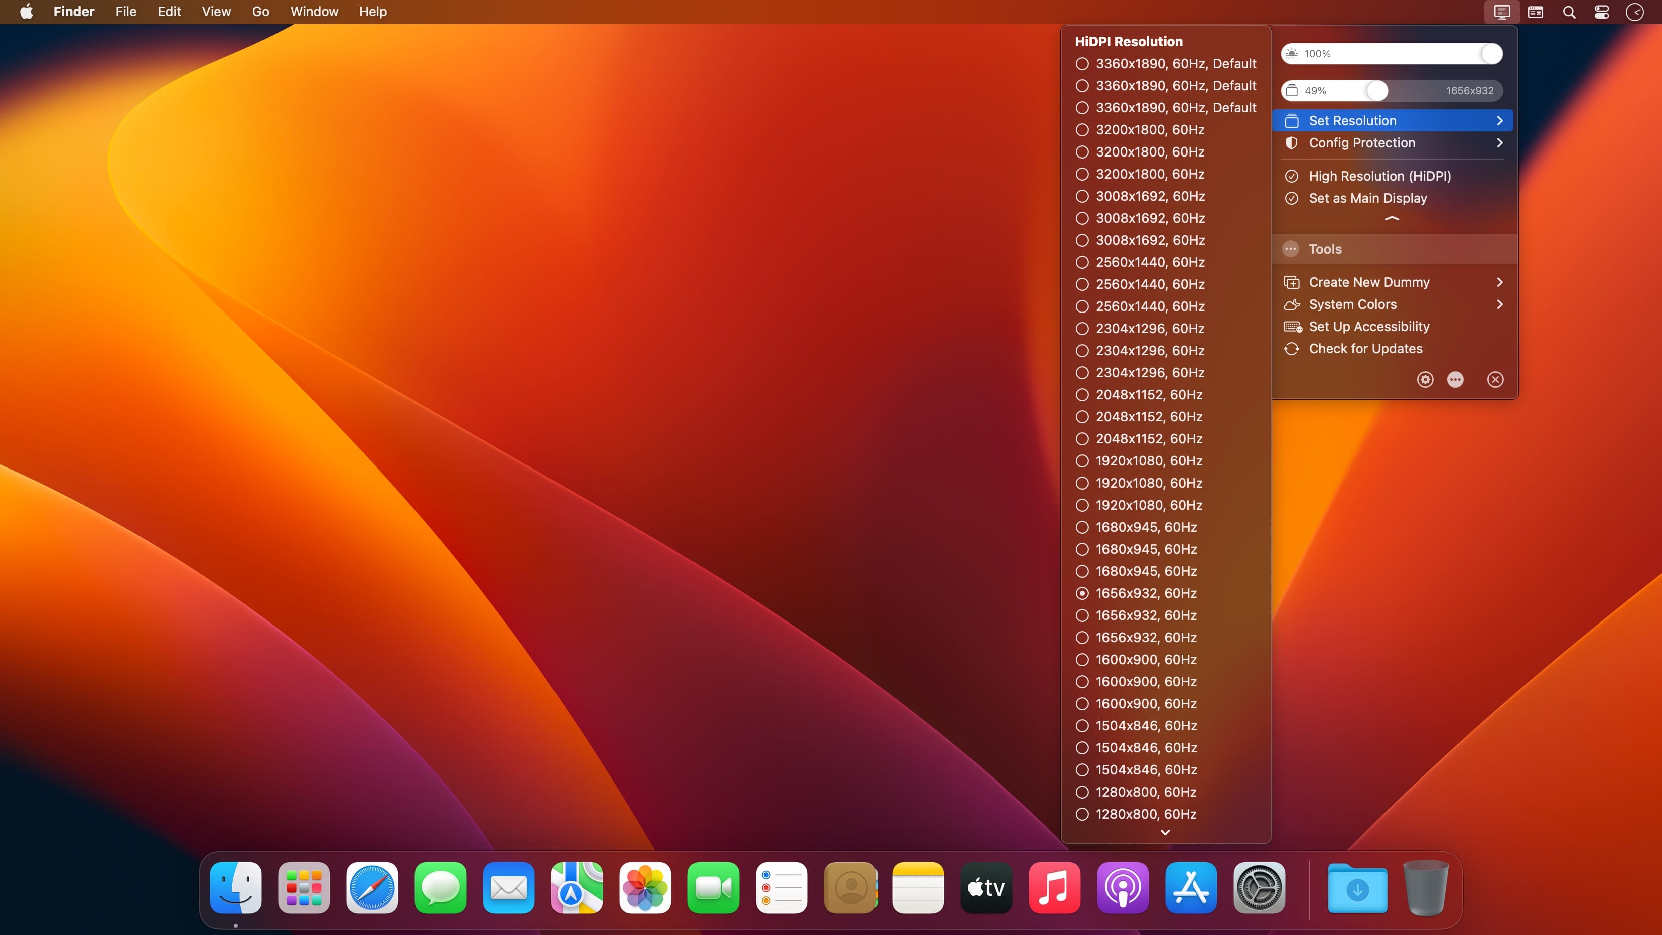This screenshot has width=1662, height=935.
Task: Click Set Up Accessibility option
Action: click(x=1368, y=327)
